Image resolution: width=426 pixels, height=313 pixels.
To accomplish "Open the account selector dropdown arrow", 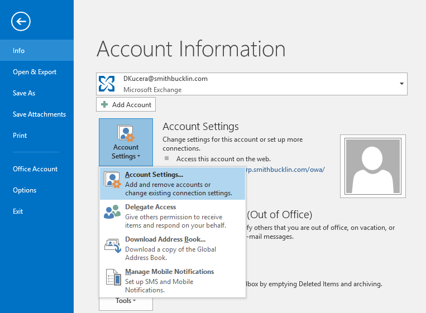I will pos(401,84).
